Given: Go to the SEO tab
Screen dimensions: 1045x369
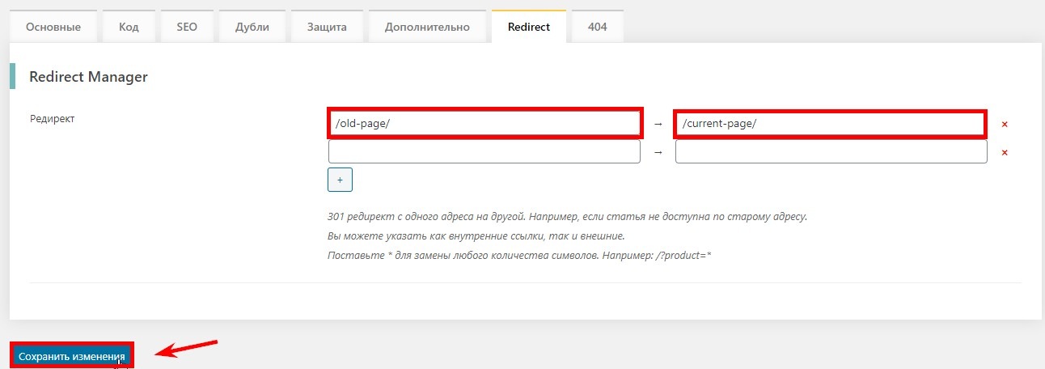Looking at the screenshot, I should 187,27.
